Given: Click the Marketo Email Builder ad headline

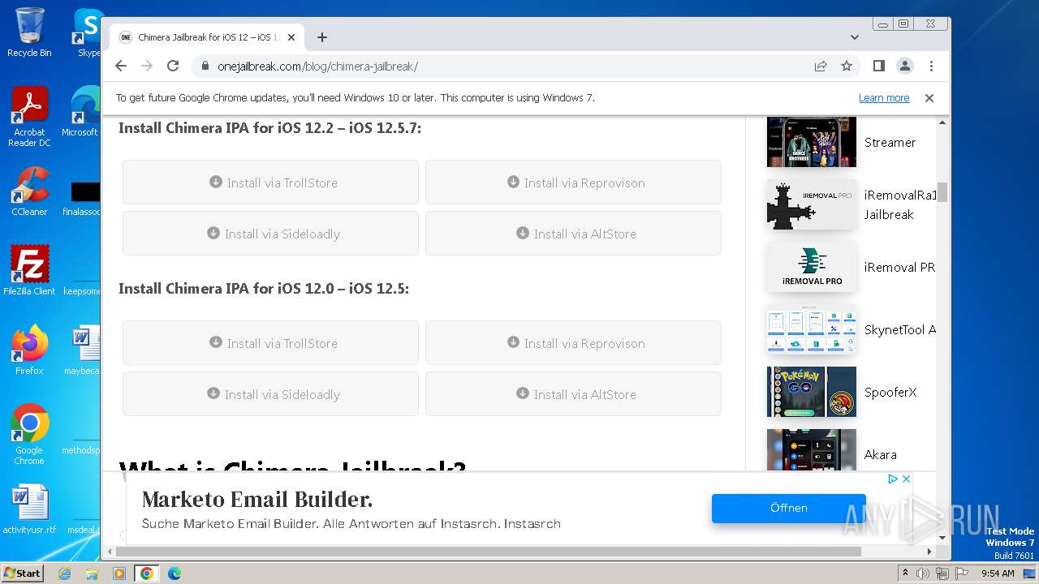Looking at the screenshot, I should tap(257, 500).
